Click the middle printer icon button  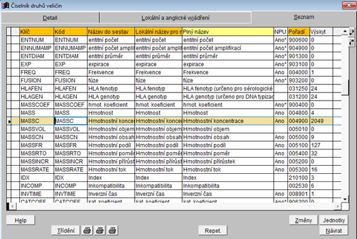tap(100, 230)
